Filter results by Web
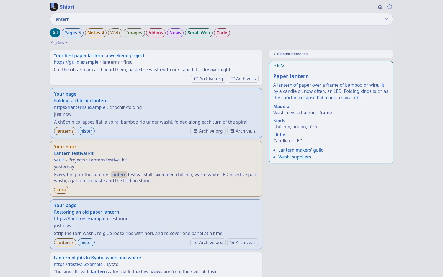 coord(115,33)
